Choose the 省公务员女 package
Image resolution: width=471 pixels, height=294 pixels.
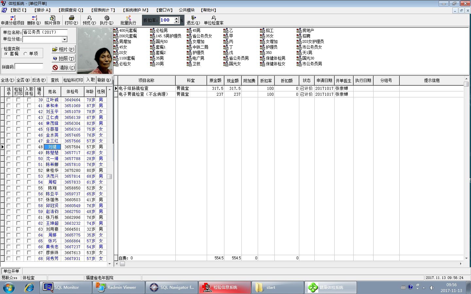[x=200, y=36]
